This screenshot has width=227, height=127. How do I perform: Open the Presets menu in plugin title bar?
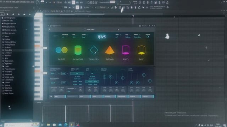144,26
